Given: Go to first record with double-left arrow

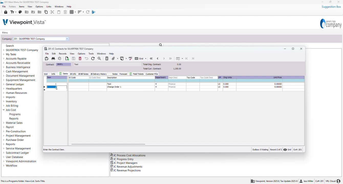Looking at the screenshot, I should pyautogui.click(x=151, y=59).
